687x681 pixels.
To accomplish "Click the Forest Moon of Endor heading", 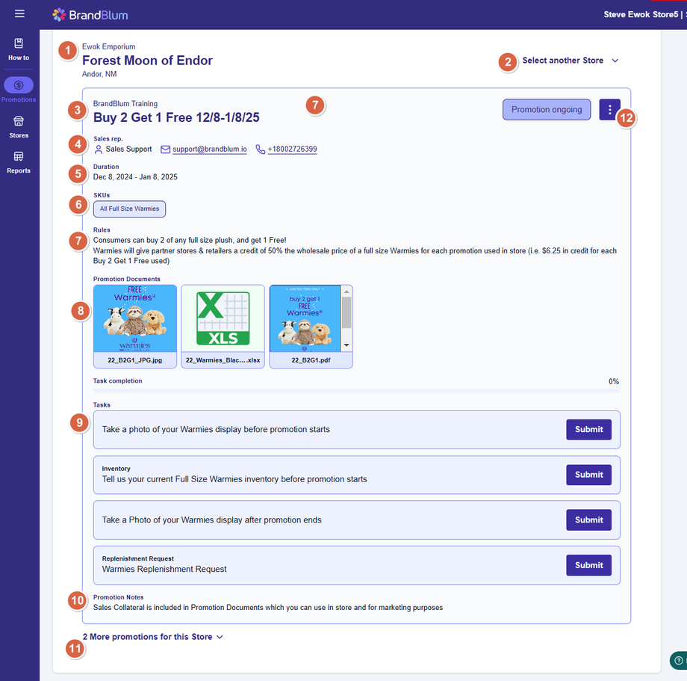I will coord(147,61).
